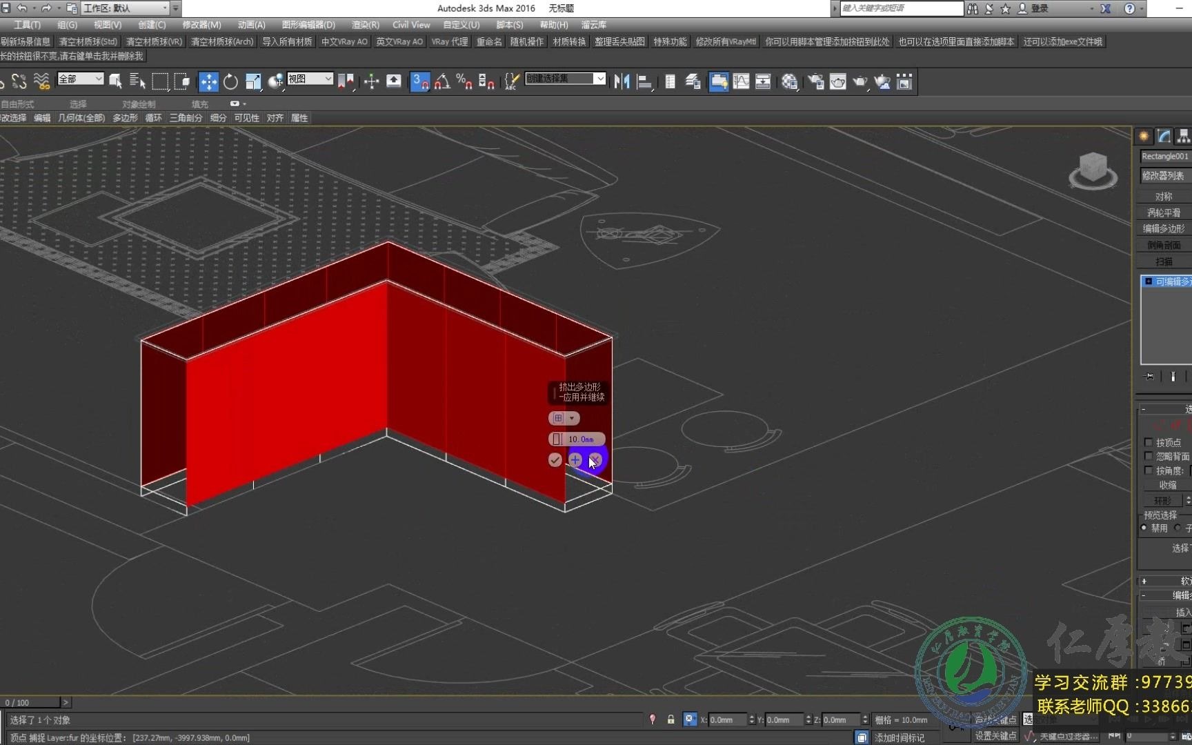Toggle the selection lock icon
This screenshot has width=1192, height=745.
670,719
